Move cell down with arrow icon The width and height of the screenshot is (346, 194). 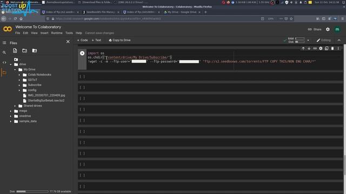click(309, 48)
